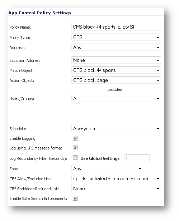Expand the CFS Allow/Excluded List dropdown
This screenshot has width=179, height=221.
(x=116, y=178)
